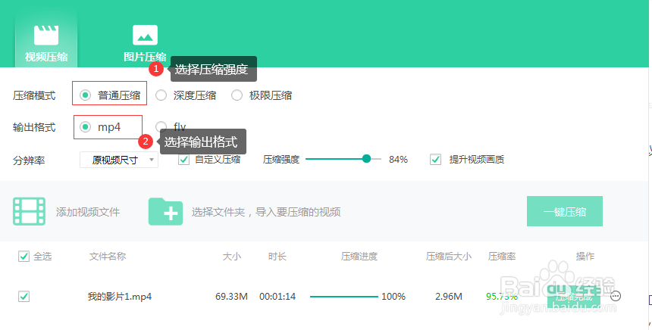
Task: Switch to the 图片压缩 tab
Action: [145, 44]
